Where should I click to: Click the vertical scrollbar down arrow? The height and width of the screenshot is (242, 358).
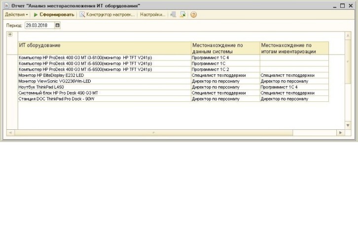(x=348, y=125)
